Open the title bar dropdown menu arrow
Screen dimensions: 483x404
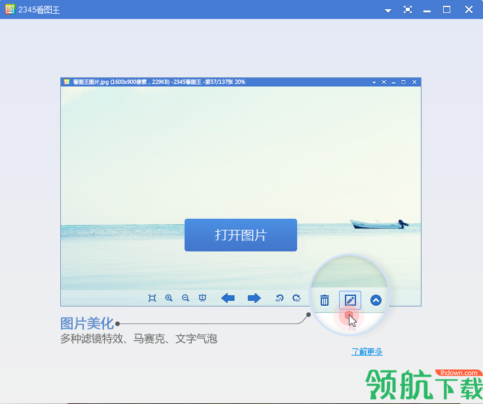pos(388,10)
